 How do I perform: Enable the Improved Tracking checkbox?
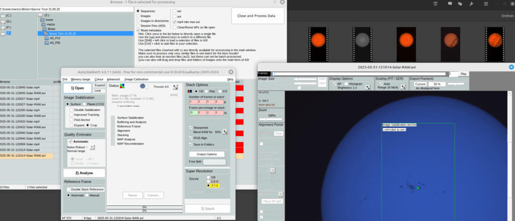click(71, 115)
